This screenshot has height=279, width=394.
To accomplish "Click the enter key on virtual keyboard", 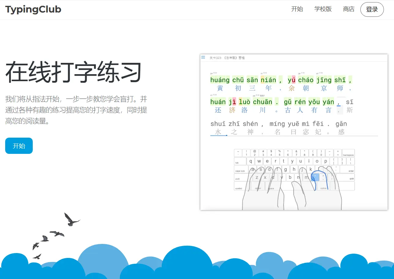I will [348, 169].
